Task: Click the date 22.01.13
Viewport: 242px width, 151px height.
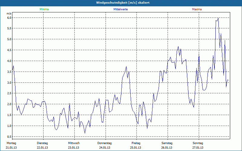Action: click(42, 148)
